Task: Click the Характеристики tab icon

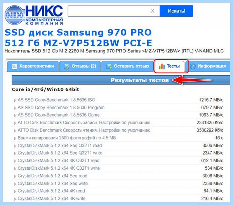Action: point(14,66)
